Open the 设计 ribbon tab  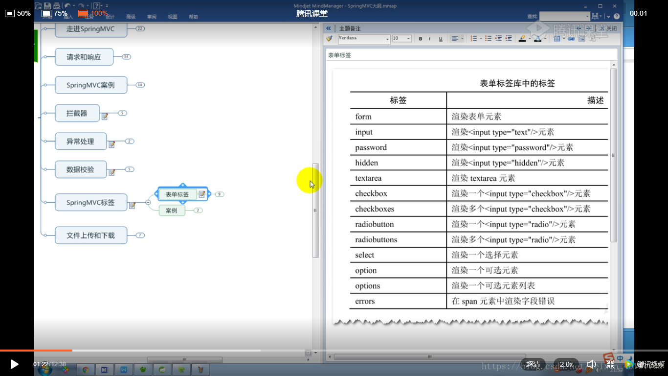(110, 17)
